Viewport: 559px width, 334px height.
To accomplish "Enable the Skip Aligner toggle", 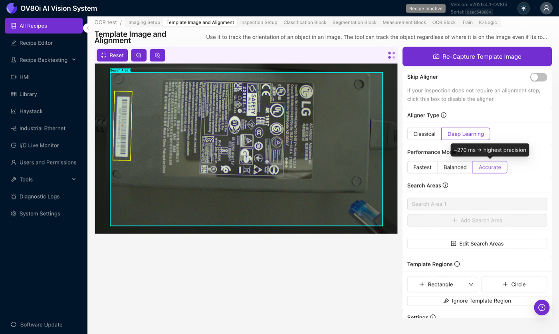I will [x=538, y=77].
